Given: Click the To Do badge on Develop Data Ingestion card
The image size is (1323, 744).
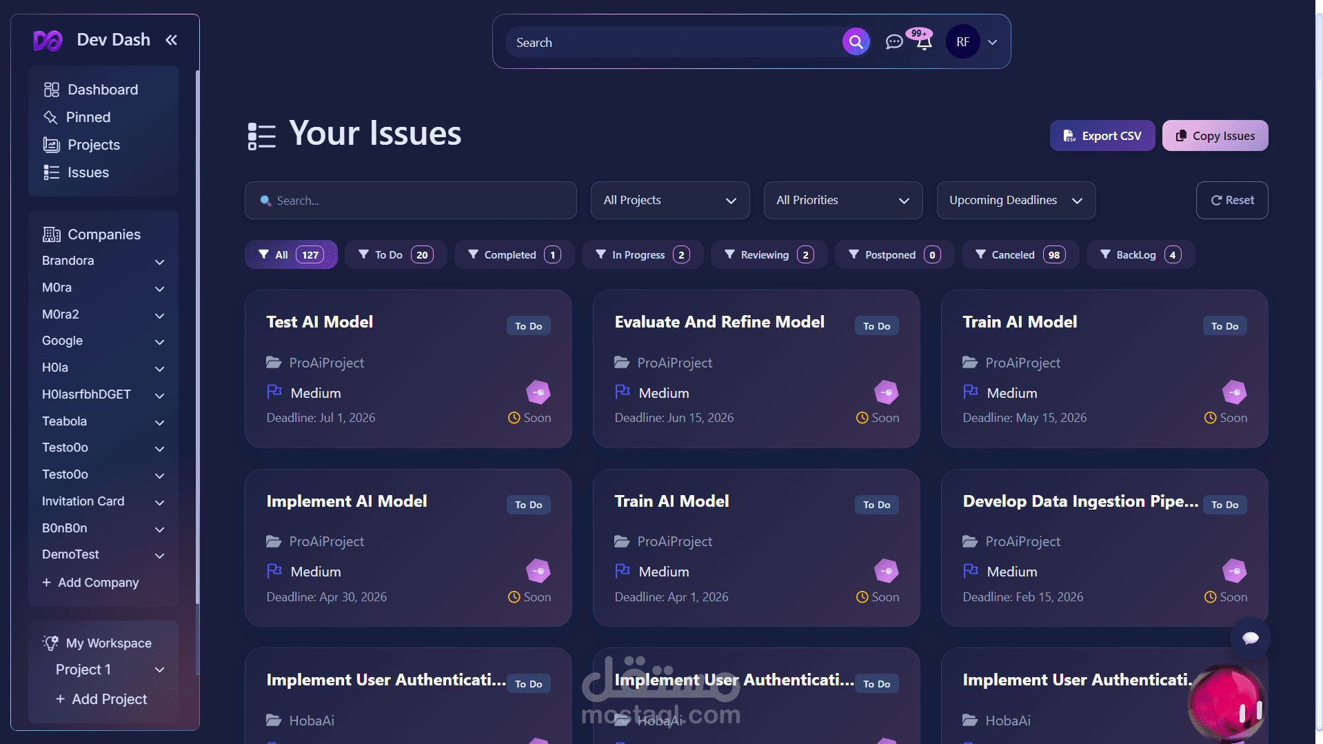Looking at the screenshot, I should [1224, 504].
